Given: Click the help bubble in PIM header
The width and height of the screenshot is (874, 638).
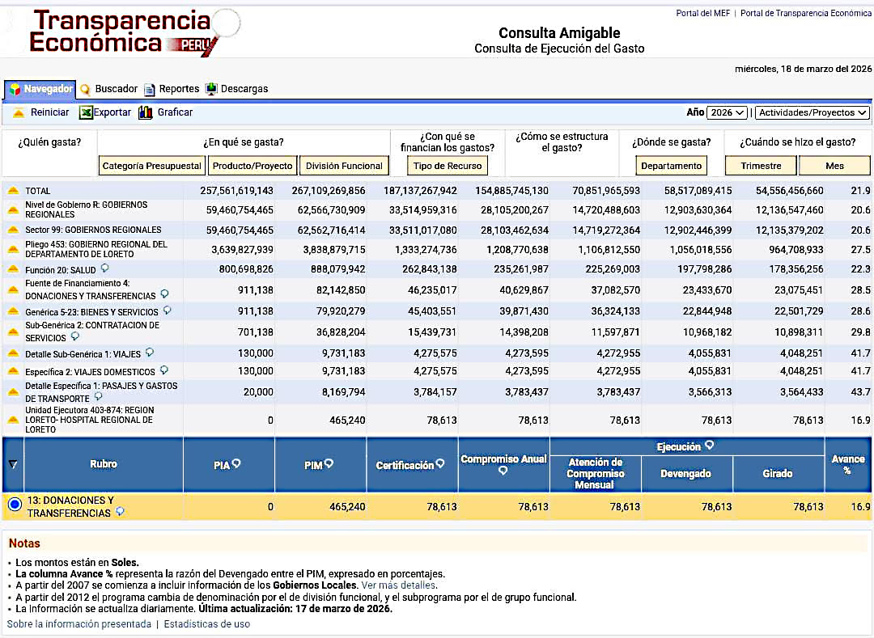Looking at the screenshot, I should point(329,464).
